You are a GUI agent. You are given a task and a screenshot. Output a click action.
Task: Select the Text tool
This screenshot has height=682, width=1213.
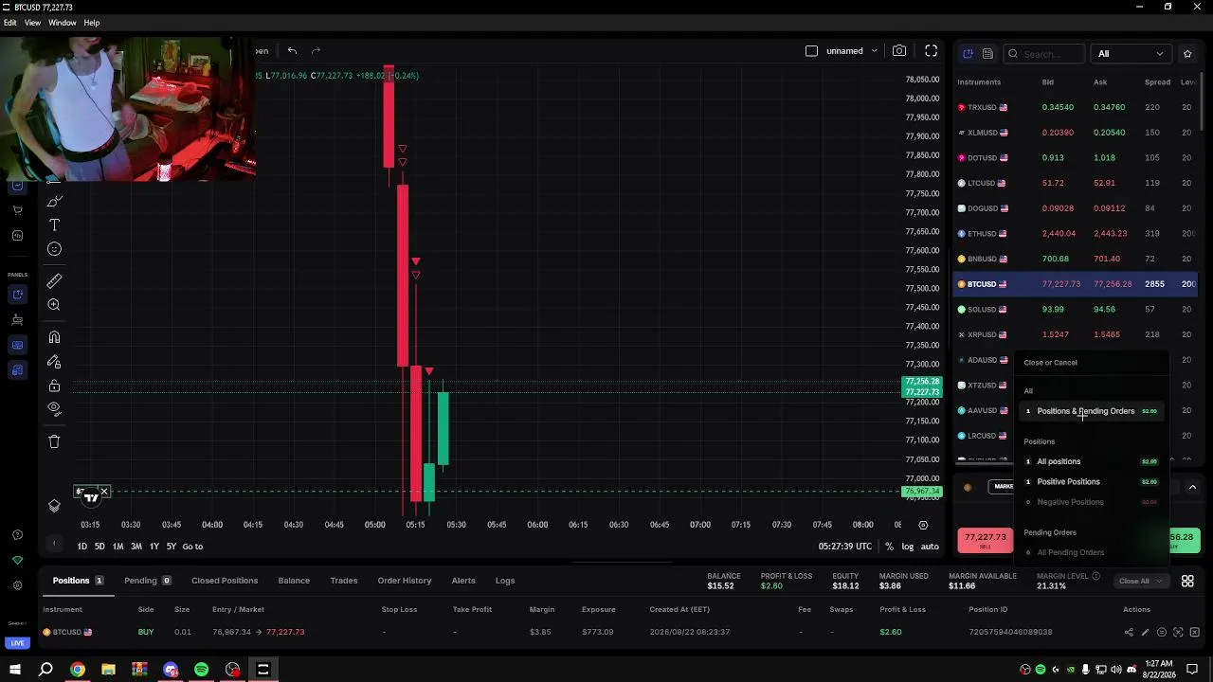pos(54,225)
